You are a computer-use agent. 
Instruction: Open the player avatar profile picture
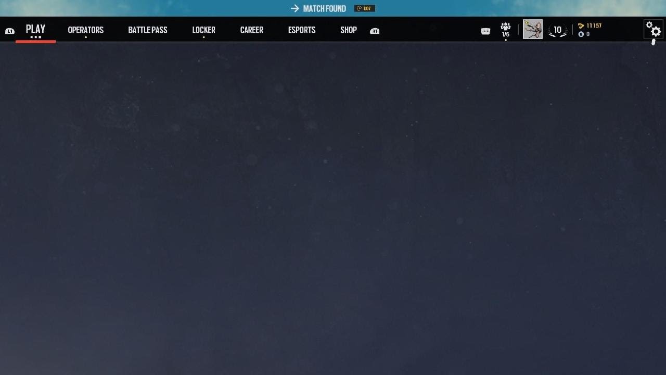(x=532, y=29)
